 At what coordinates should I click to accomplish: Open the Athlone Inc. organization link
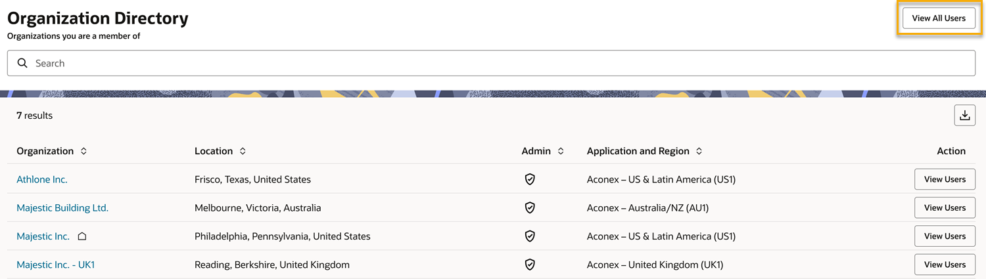[x=42, y=179]
